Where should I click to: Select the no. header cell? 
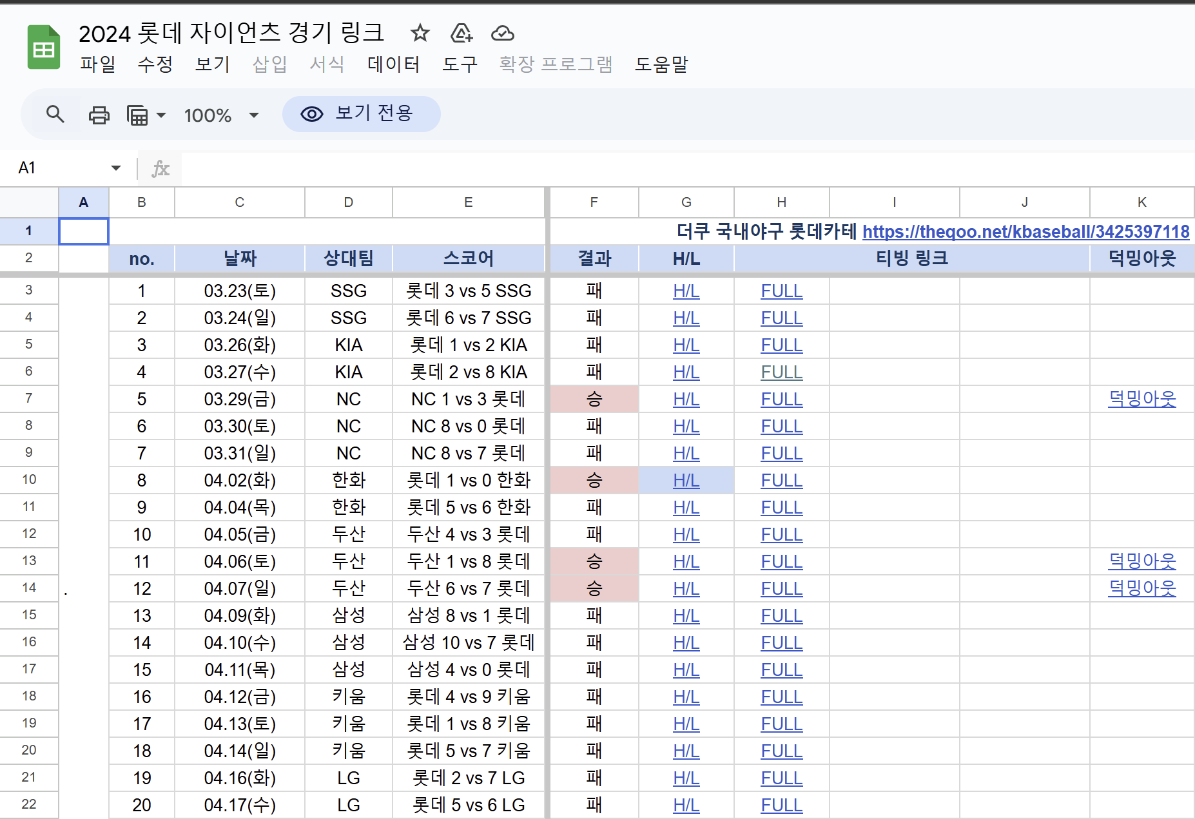(x=142, y=258)
